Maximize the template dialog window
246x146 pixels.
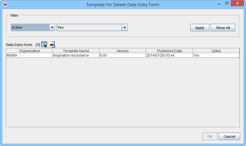227,4
